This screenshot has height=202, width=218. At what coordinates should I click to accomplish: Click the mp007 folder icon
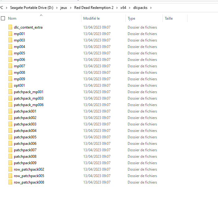click(x=10, y=66)
